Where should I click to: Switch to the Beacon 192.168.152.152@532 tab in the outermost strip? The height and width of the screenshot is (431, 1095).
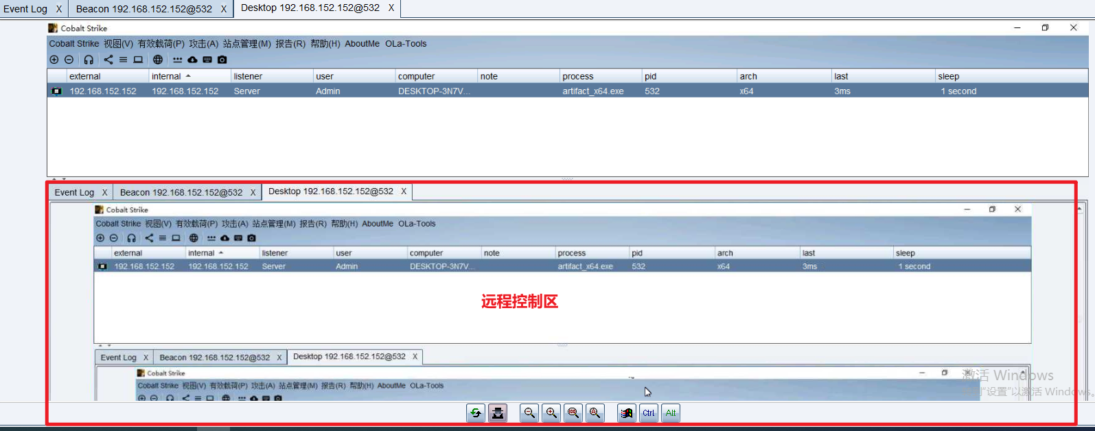click(144, 9)
